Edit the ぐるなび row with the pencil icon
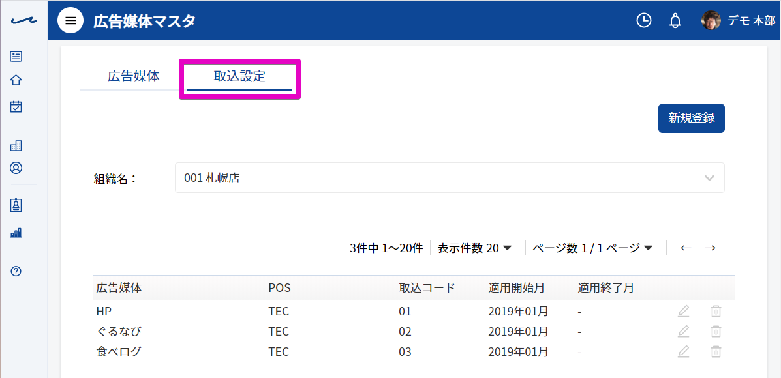 click(x=683, y=331)
